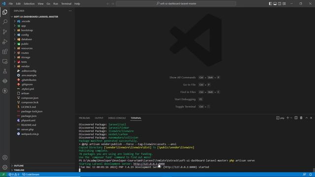
Task: Open the Selection menu
Action: (x=29, y=3)
